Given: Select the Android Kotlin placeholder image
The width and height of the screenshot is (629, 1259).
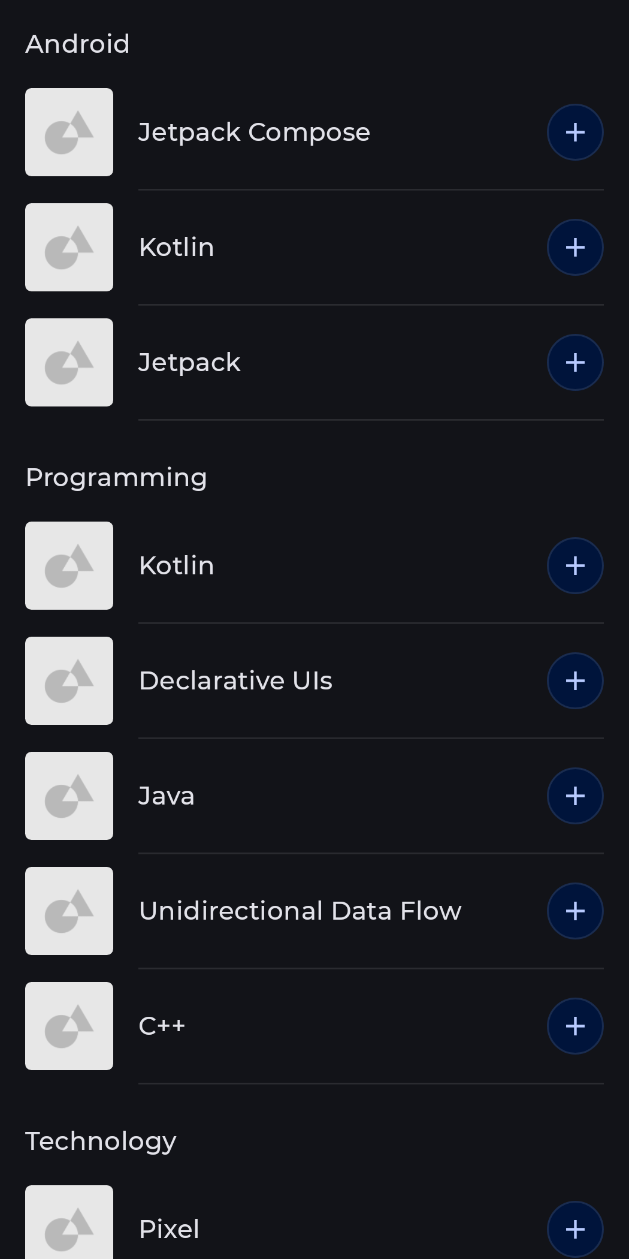Looking at the screenshot, I should 69,248.
